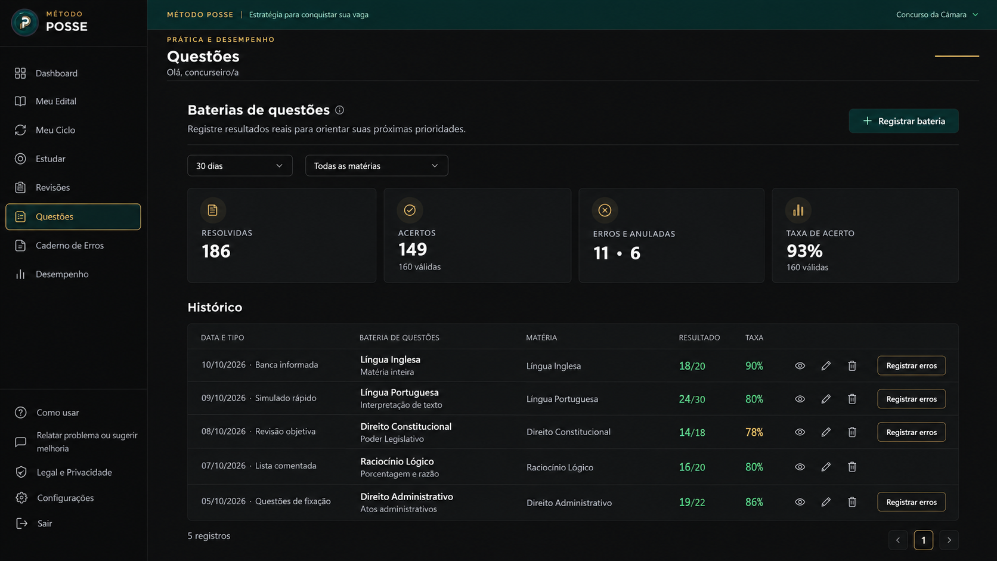Image resolution: width=997 pixels, height=561 pixels.
Task: Delete the Língua Portuguesa battery entry
Action: point(852,399)
